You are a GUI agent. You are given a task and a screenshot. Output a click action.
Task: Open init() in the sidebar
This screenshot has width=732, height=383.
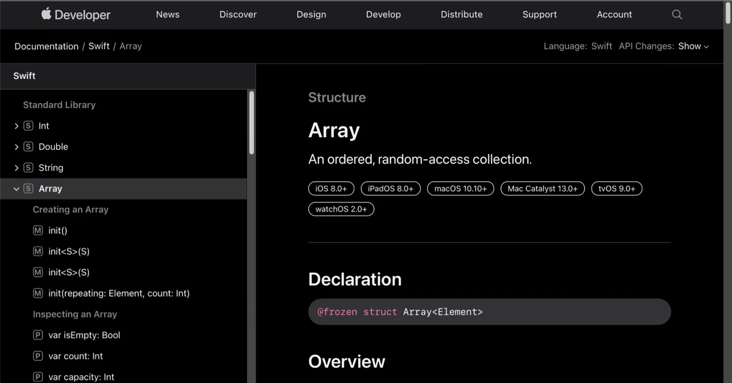58,230
